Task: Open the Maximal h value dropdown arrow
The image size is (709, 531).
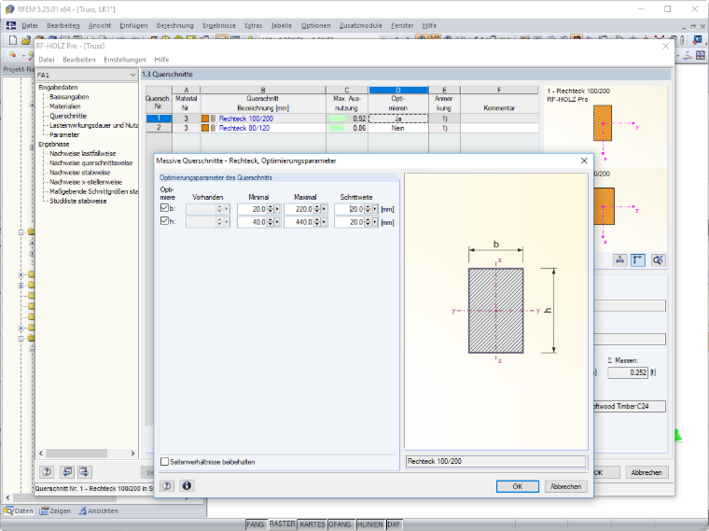Action: (324, 222)
